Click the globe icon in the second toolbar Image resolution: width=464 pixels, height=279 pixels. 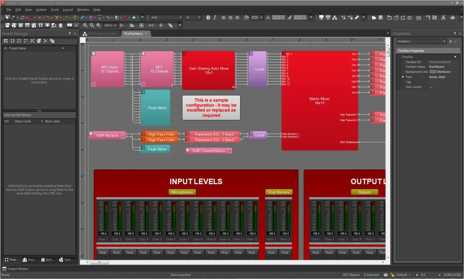point(14,25)
